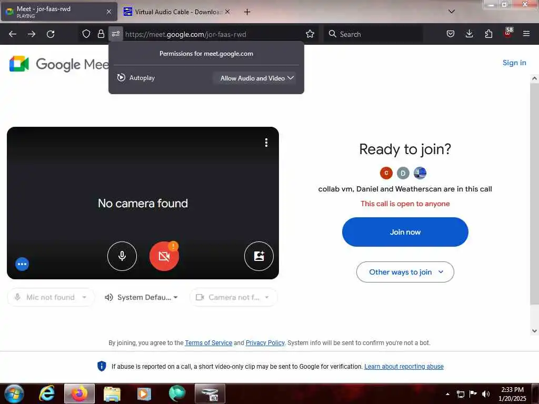Open the Terms of Service link
Image resolution: width=539 pixels, height=404 pixels.
pyautogui.click(x=208, y=342)
